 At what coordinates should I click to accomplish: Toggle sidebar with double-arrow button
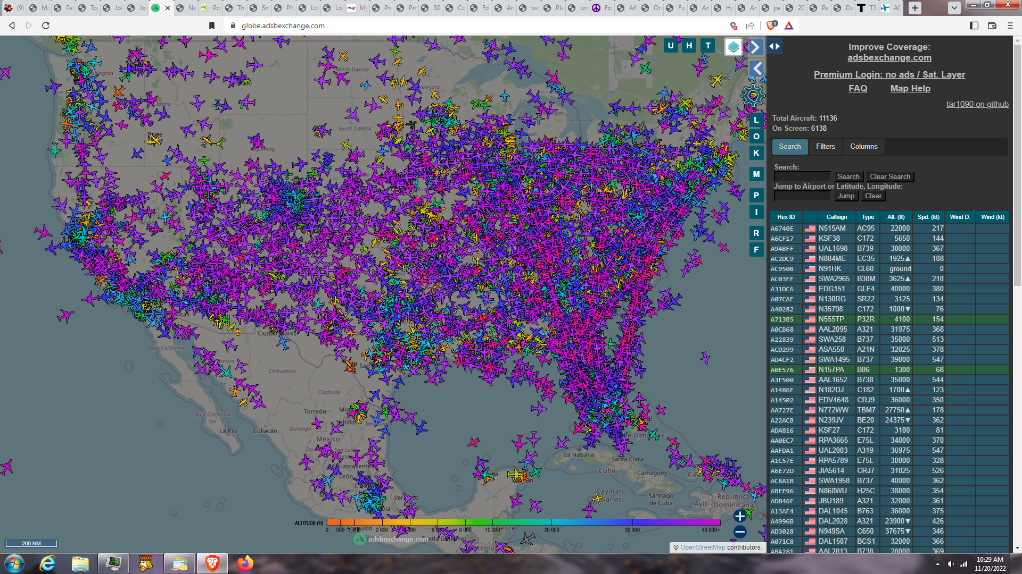[x=774, y=46]
